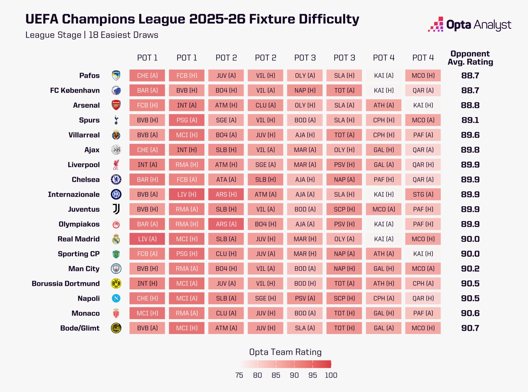The height and width of the screenshot is (392, 528).
Task: Click the Liverpool club crest
Action: click(x=116, y=165)
